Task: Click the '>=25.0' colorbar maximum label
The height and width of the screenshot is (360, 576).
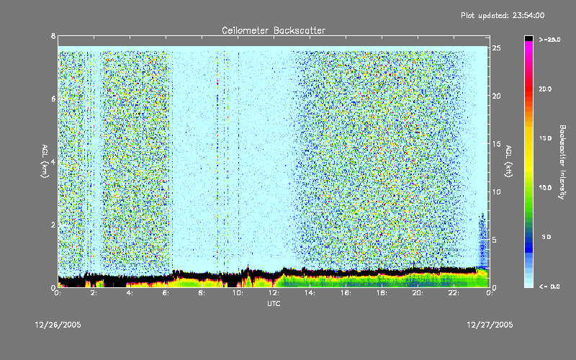Action: point(549,40)
